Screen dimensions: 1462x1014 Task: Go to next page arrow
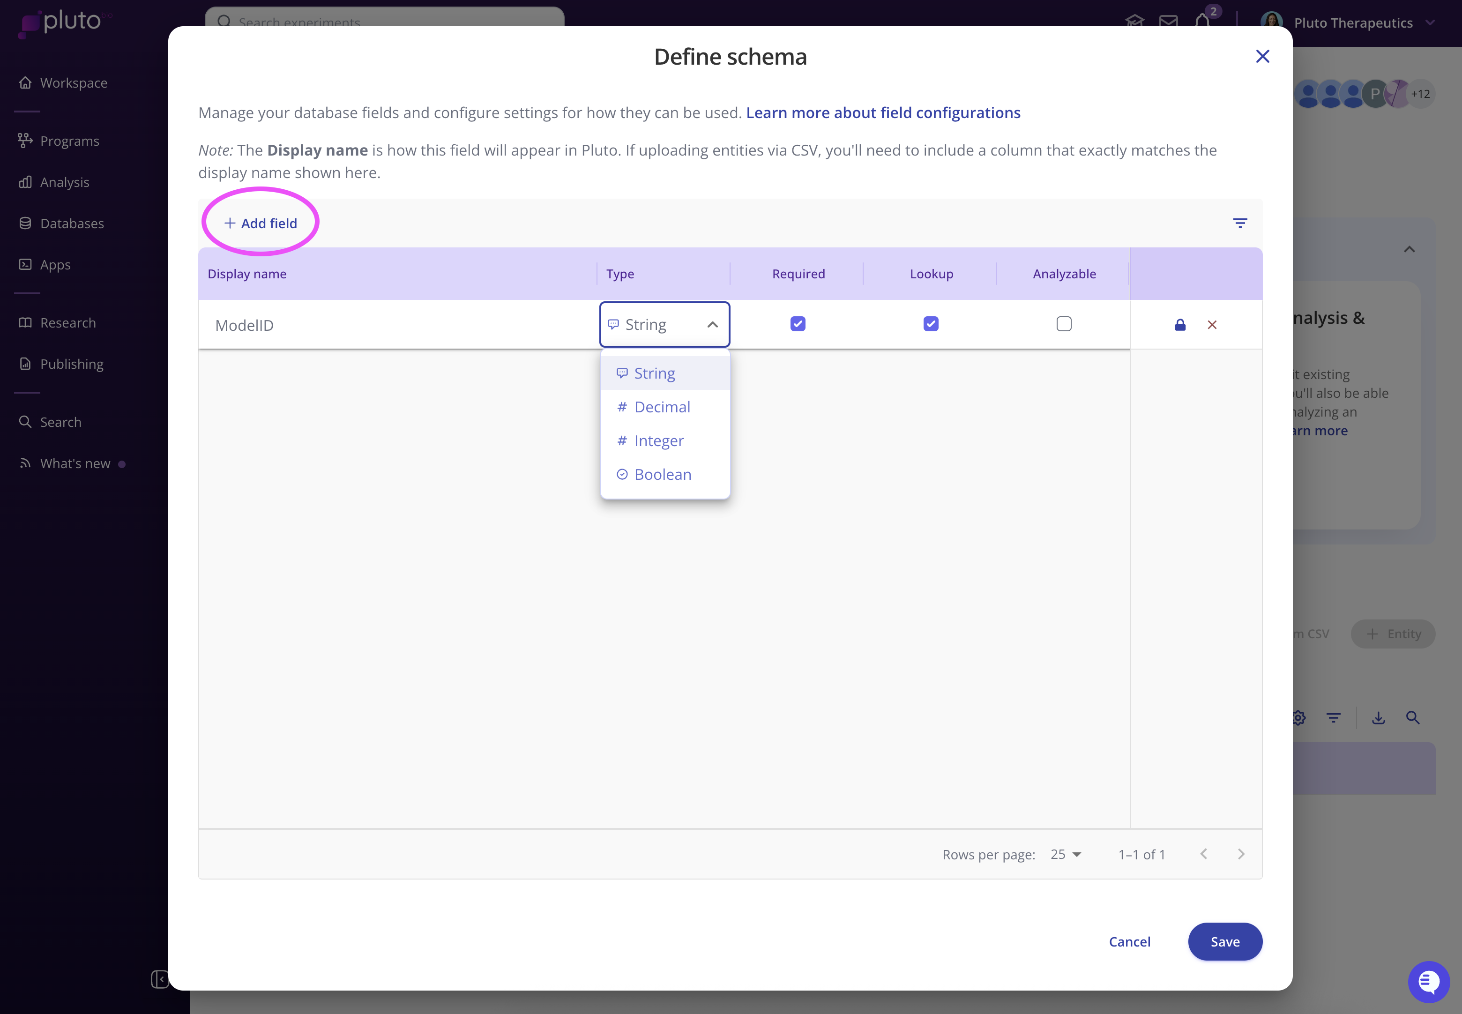point(1240,854)
